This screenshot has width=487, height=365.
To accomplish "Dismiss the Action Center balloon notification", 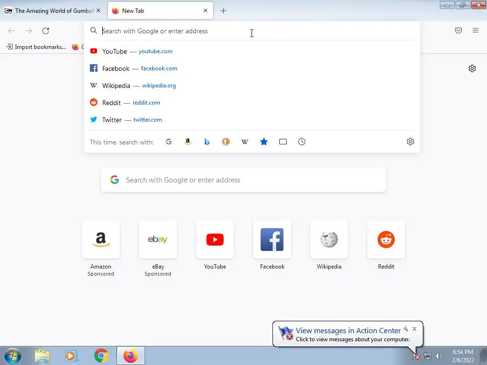I will click(414, 329).
